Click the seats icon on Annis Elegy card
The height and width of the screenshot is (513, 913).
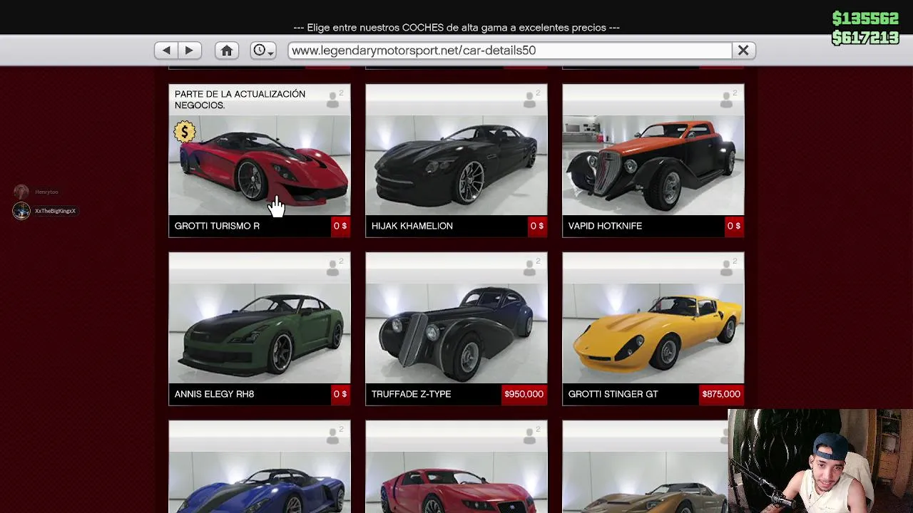(x=334, y=267)
